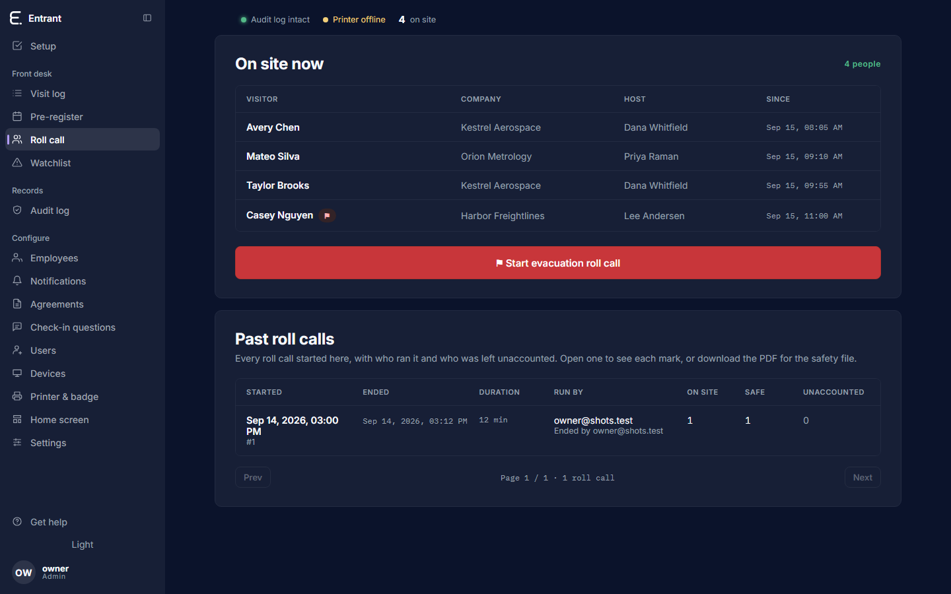This screenshot has height=594, width=951.
Task: Click the Notifications bell icon
Action: click(17, 280)
